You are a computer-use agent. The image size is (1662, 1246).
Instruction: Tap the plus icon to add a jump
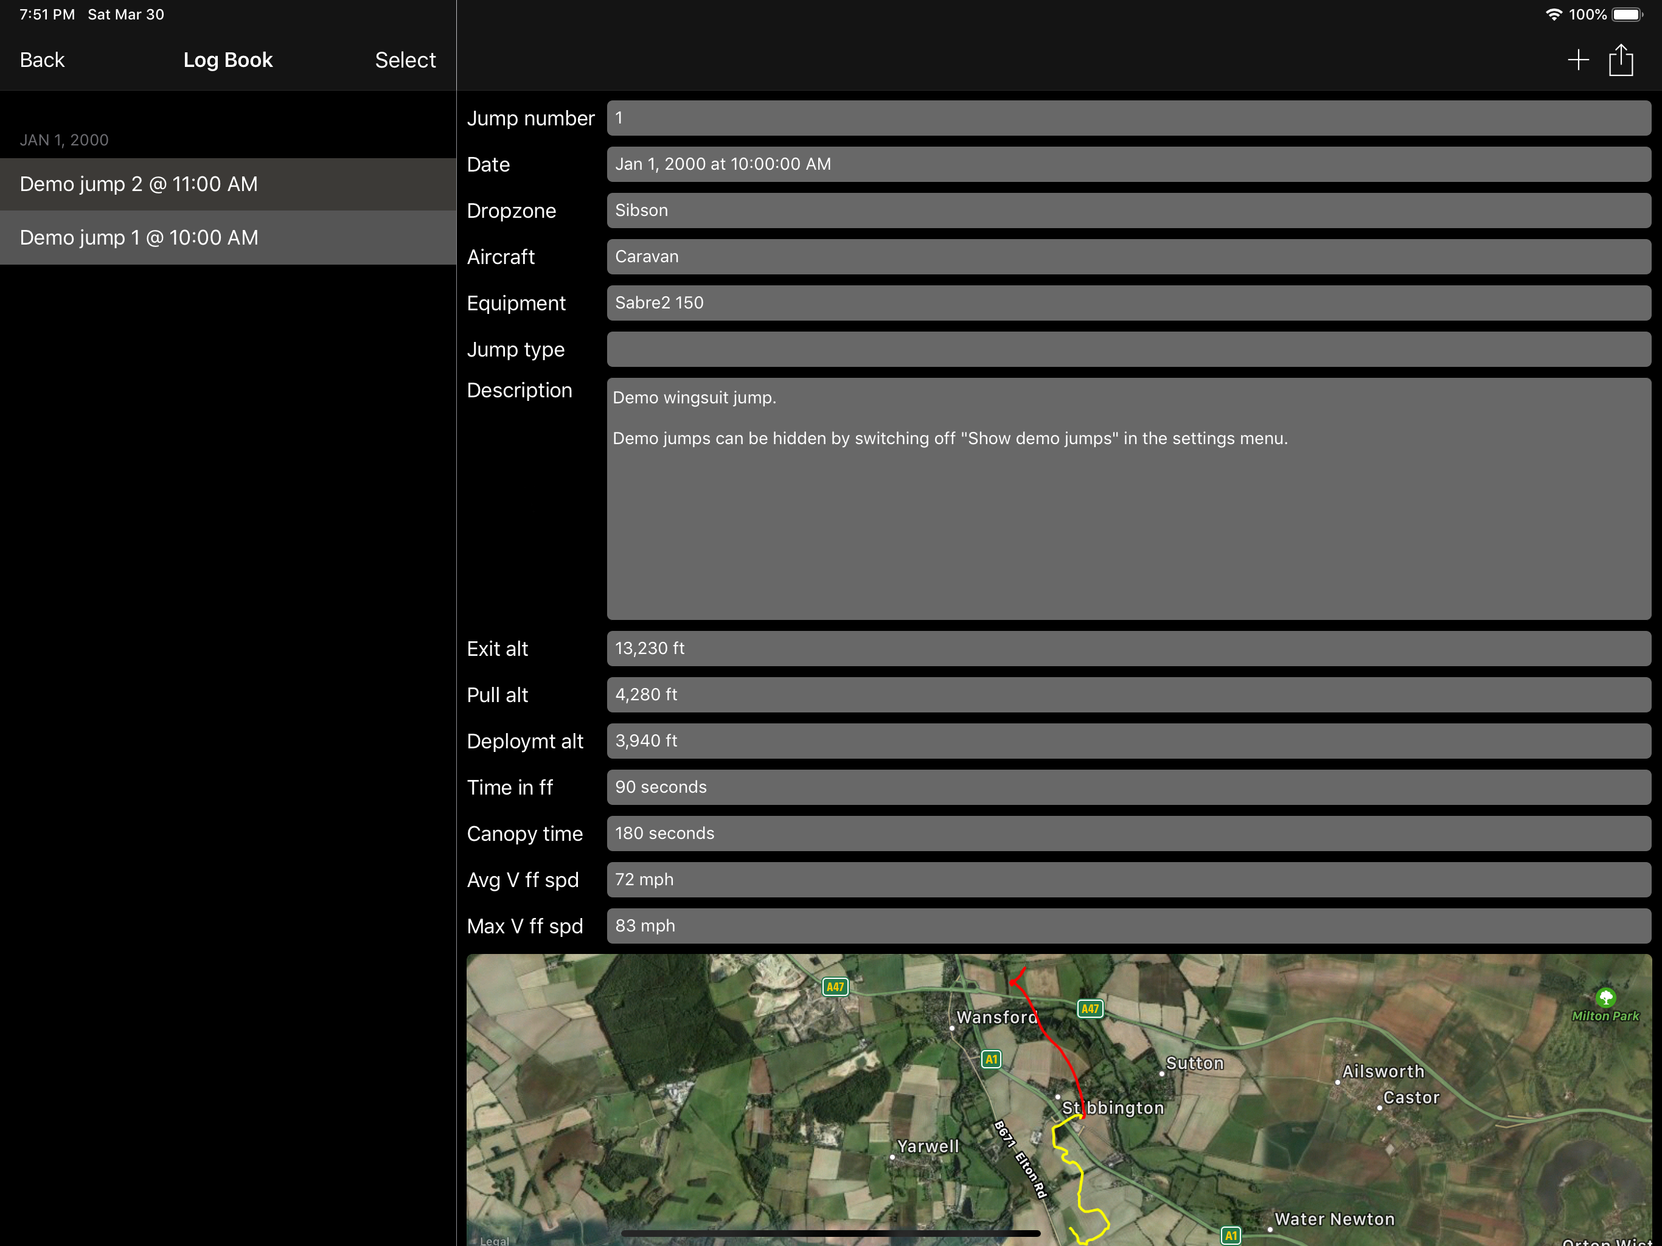pyautogui.click(x=1578, y=60)
